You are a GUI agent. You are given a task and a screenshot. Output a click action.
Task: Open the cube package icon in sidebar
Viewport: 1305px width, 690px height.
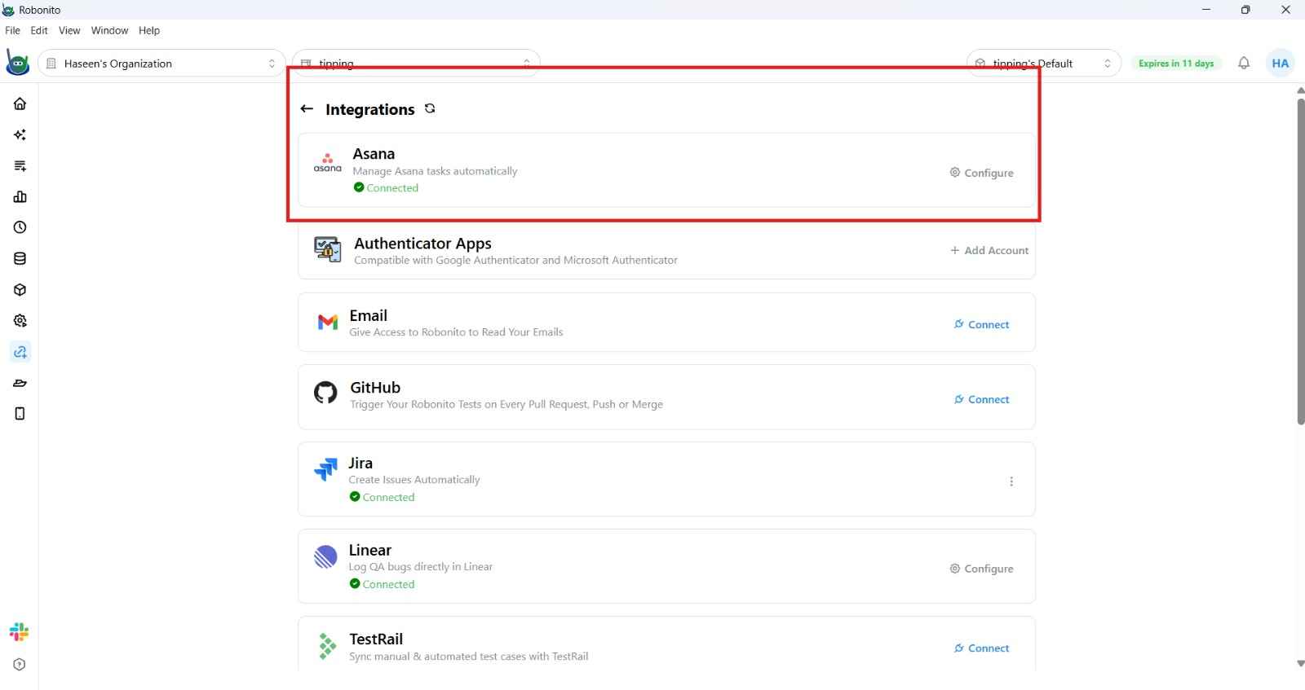click(20, 289)
